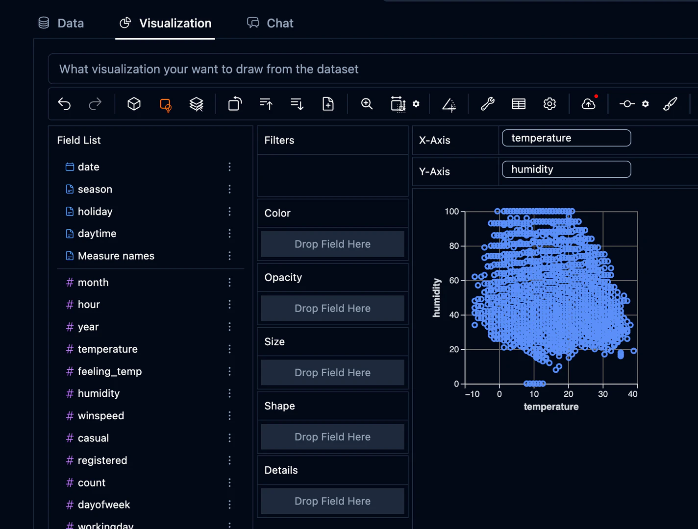Click the redo arrow
The width and height of the screenshot is (698, 529).
pyautogui.click(x=95, y=104)
